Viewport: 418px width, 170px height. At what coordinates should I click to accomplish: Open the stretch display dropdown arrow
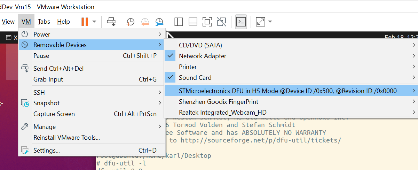(270, 22)
